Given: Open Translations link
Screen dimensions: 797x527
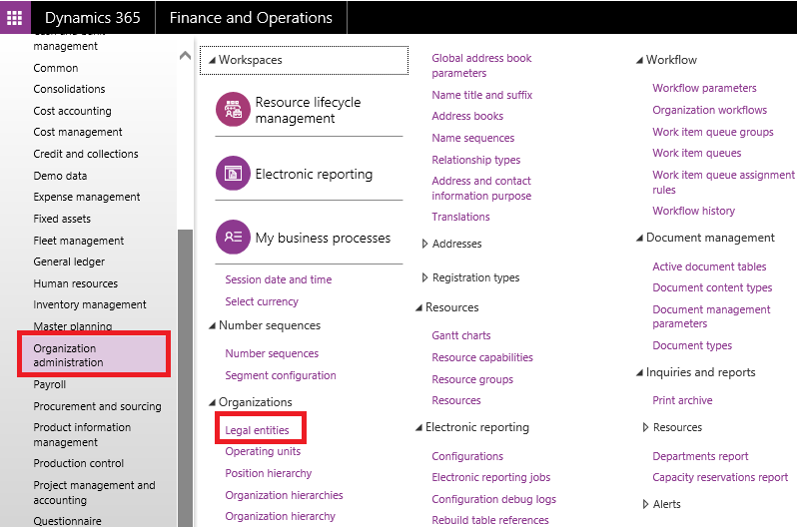Looking at the screenshot, I should pyautogui.click(x=460, y=217).
